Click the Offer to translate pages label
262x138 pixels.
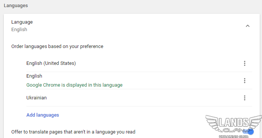pos(73,132)
